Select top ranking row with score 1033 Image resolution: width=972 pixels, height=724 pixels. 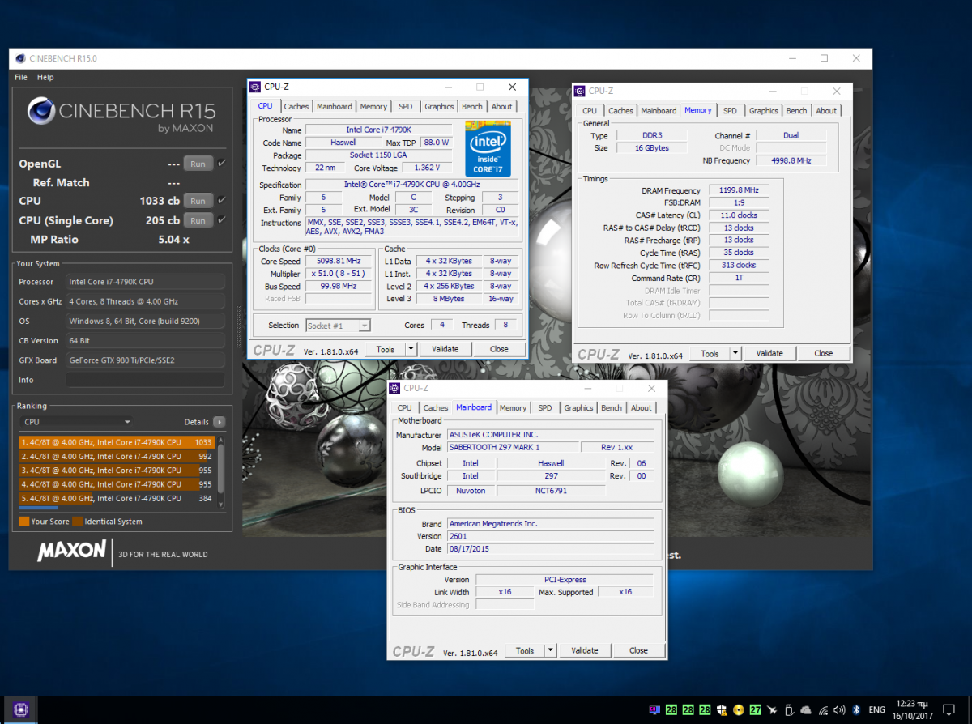[x=116, y=442]
